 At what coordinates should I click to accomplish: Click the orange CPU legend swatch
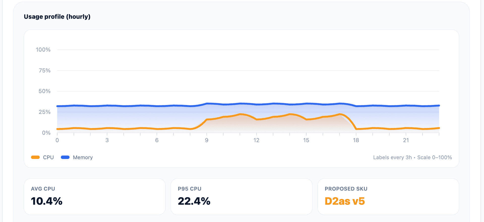click(x=35, y=157)
